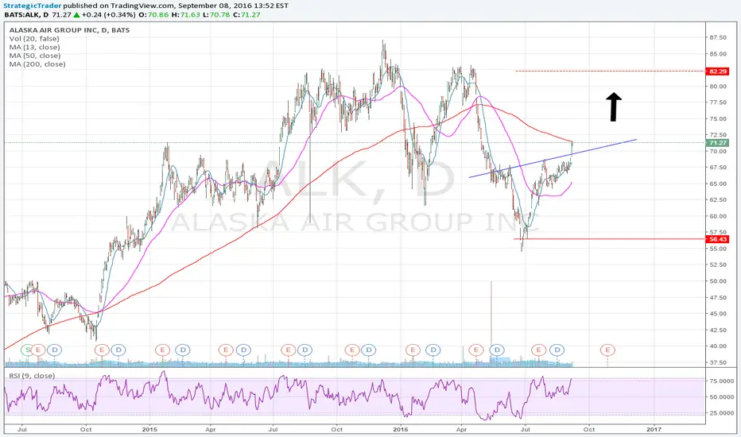Open dividend marker D between Apr and Jul 2016
This screenshot has width=741, height=437.
pos(497,350)
